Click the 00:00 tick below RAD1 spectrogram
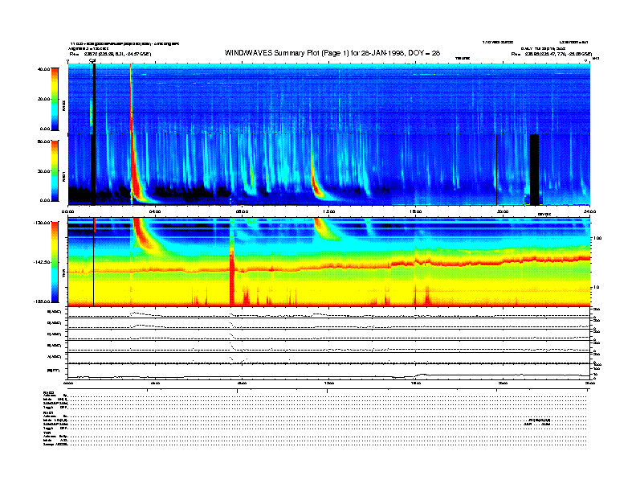 pos(67,211)
